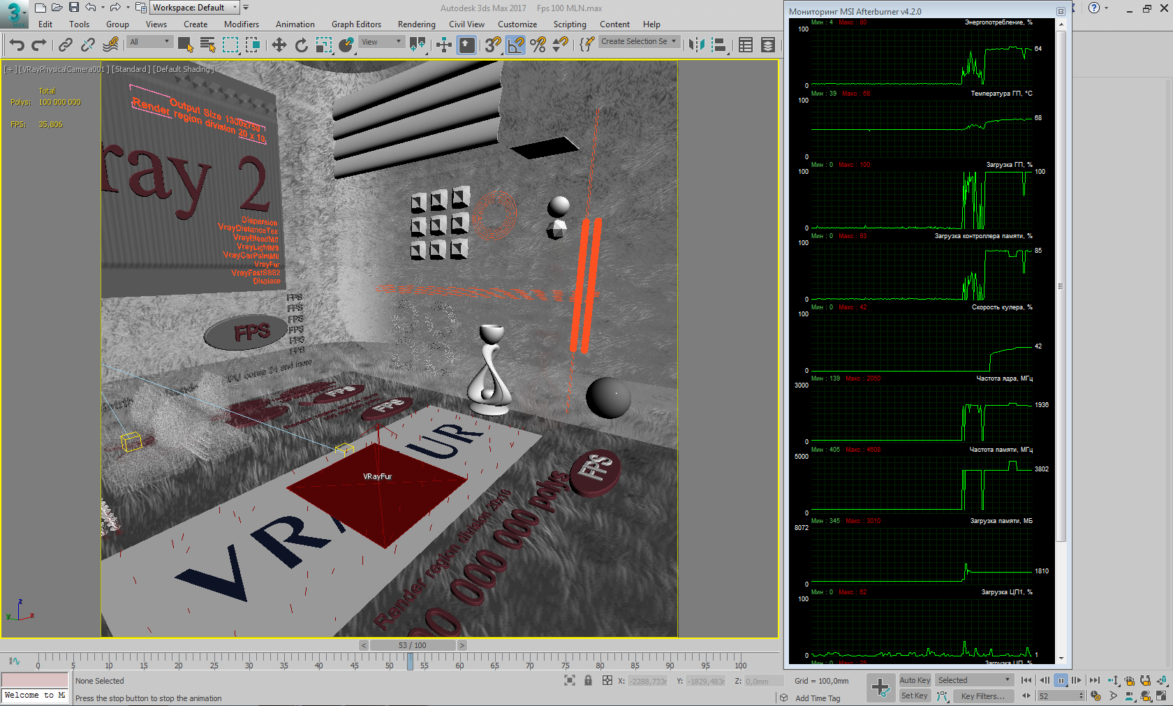Viewport: 1173px width, 706px height.
Task: Click the Auto Key button
Action: 915,680
